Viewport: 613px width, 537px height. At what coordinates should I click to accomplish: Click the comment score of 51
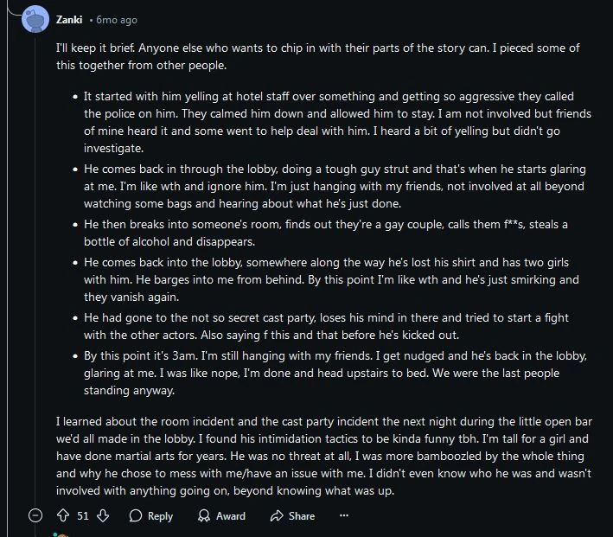pyautogui.click(x=83, y=515)
